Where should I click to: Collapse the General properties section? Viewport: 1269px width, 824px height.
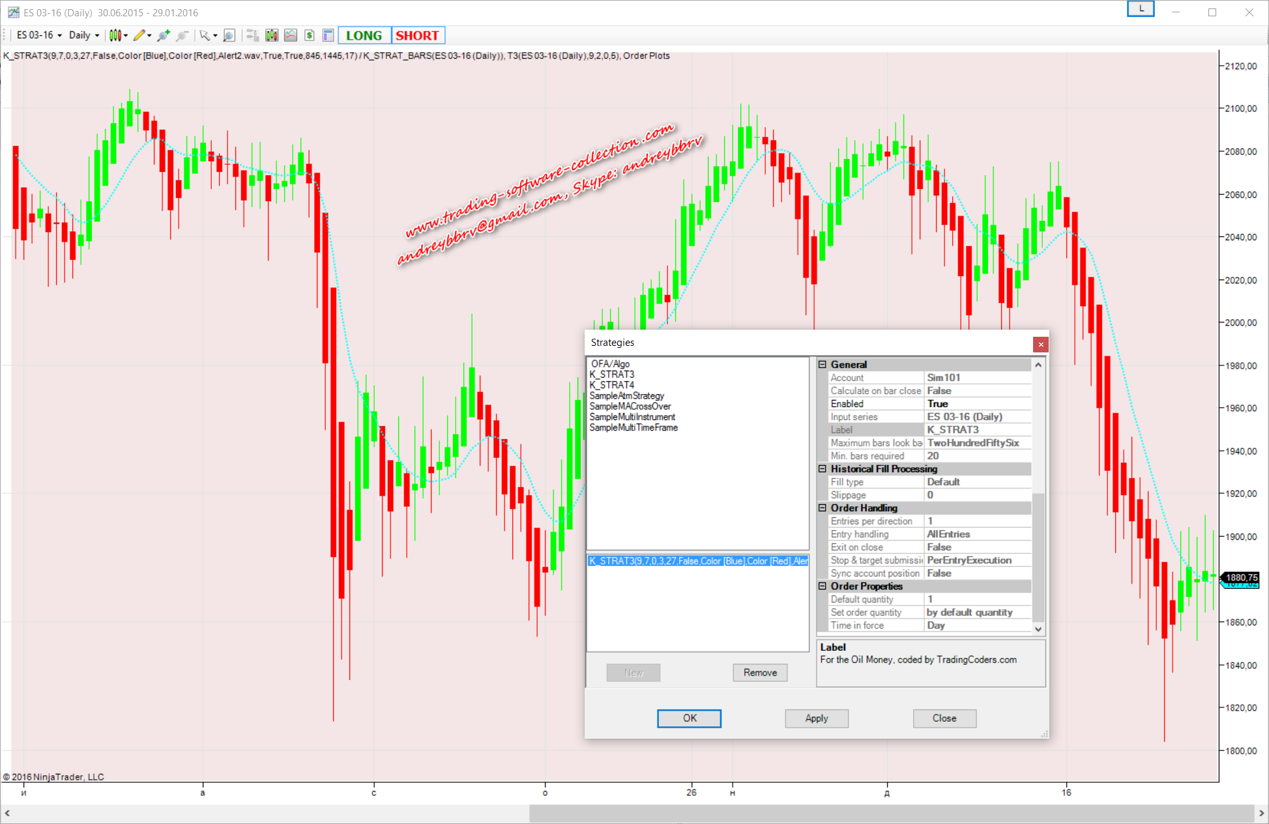823,365
